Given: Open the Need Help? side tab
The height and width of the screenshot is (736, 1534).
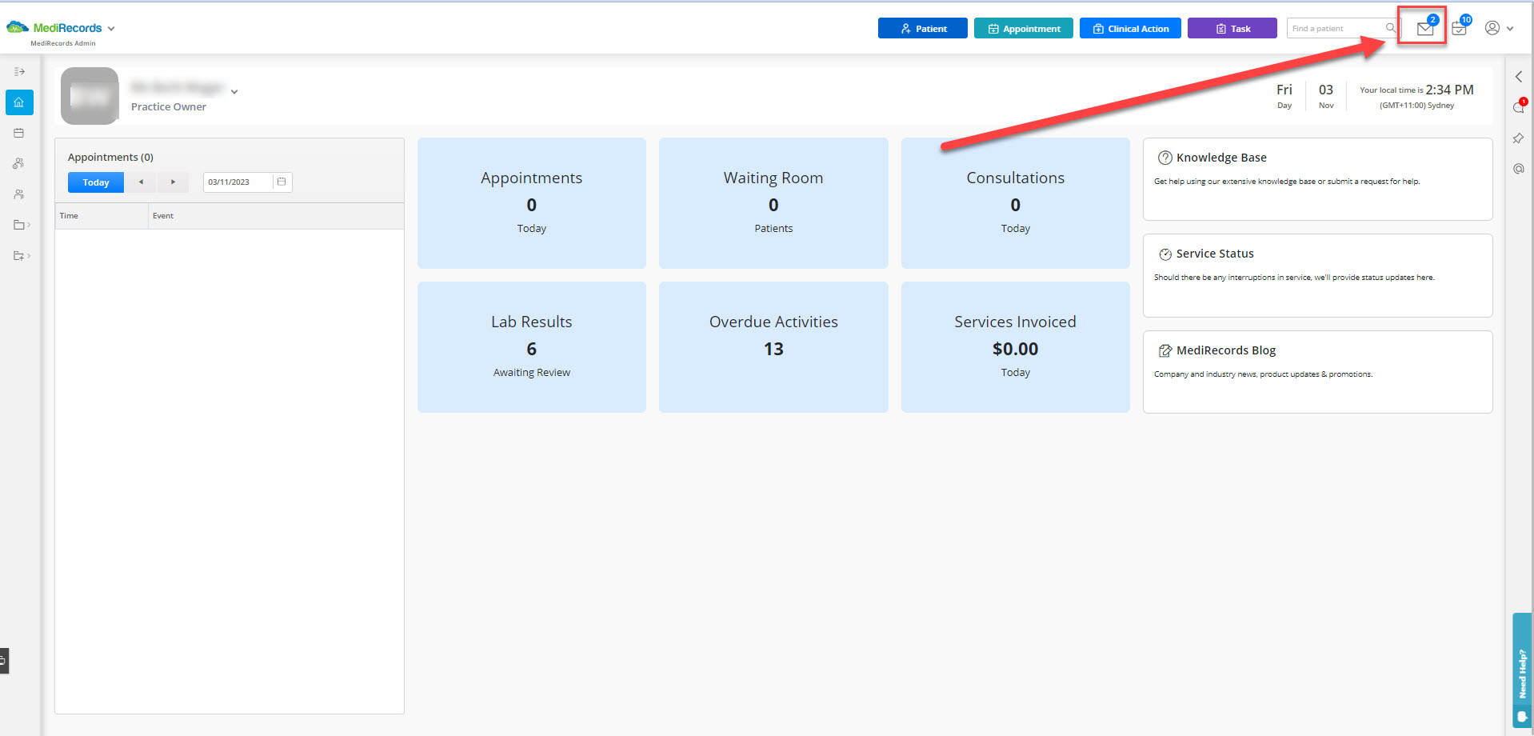Looking at the screenshot, I should click(1522, 671).
